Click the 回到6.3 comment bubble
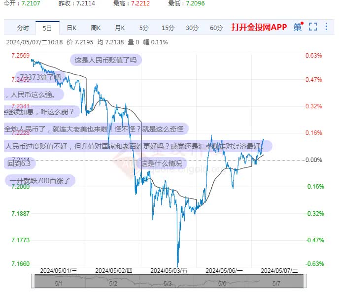The width and height of the screenshot is (341, 293). pos(20,163)
